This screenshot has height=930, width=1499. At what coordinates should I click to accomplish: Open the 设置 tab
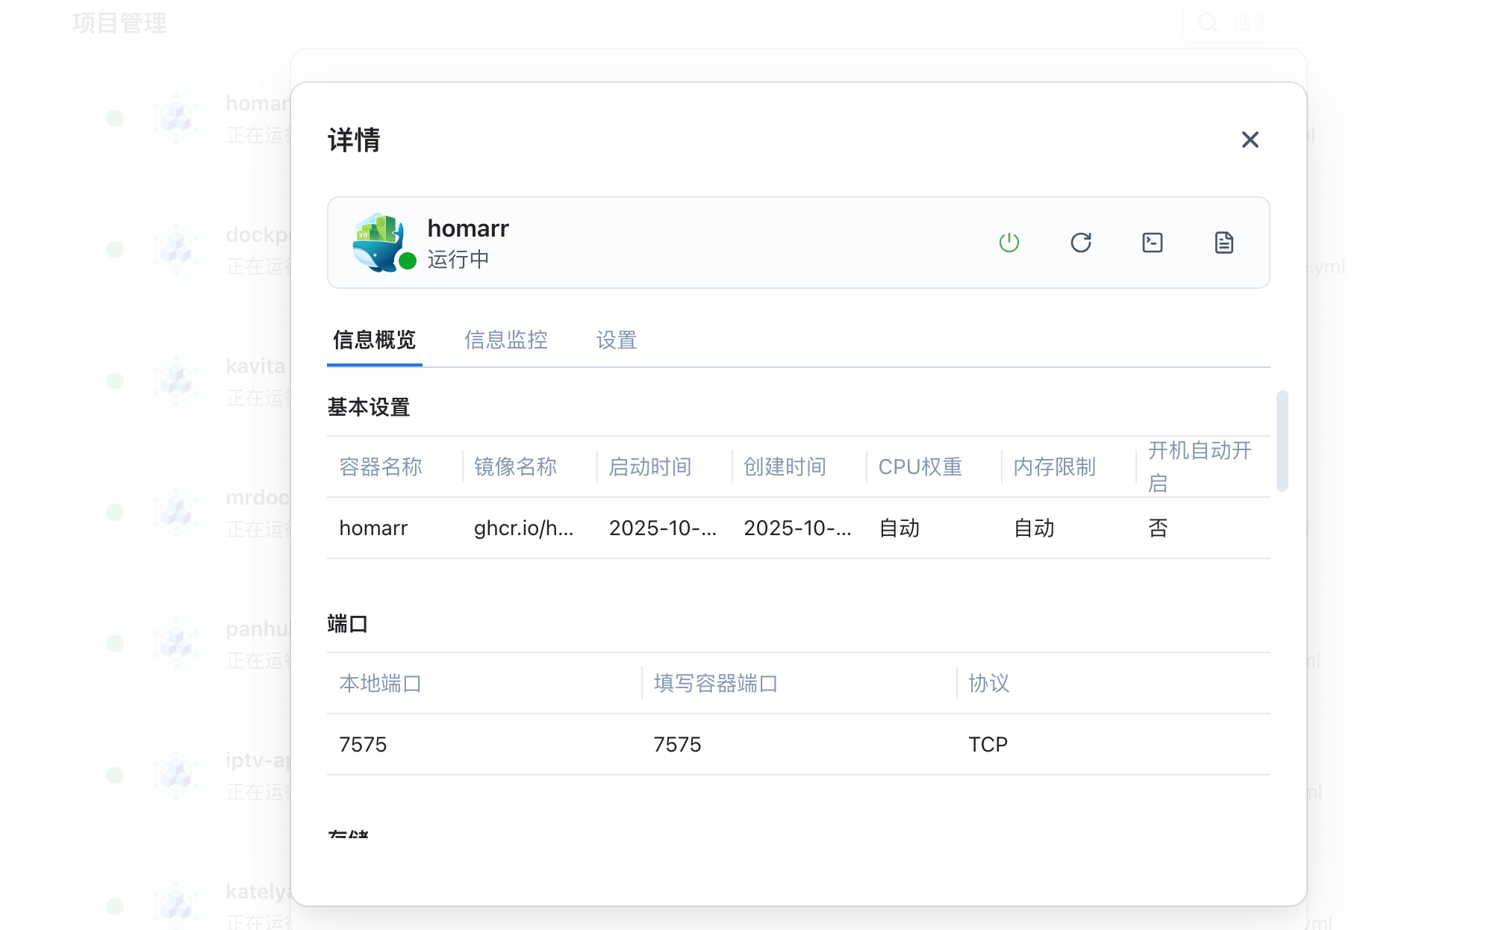tap(616, 340)
